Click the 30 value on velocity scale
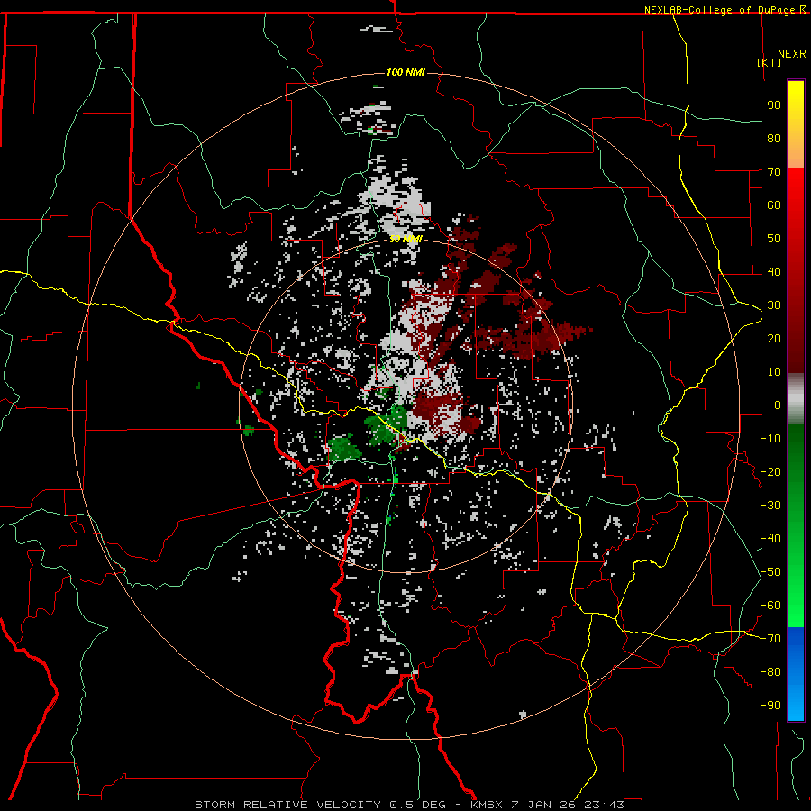This screenshot has width=811, height=811. click(x=774, y=305)
